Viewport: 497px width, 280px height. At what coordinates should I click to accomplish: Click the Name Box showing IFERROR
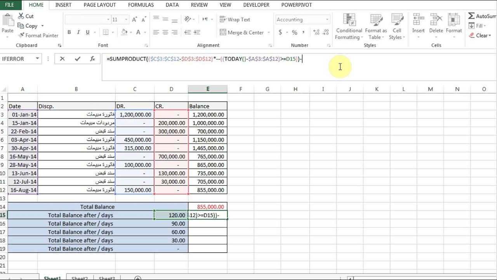pyautogui.click(x=17, y=59)
